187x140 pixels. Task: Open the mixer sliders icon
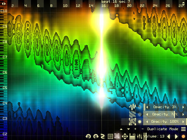pos(139,136)
